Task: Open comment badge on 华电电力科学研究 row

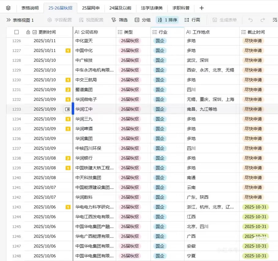Action: point(68,207)
